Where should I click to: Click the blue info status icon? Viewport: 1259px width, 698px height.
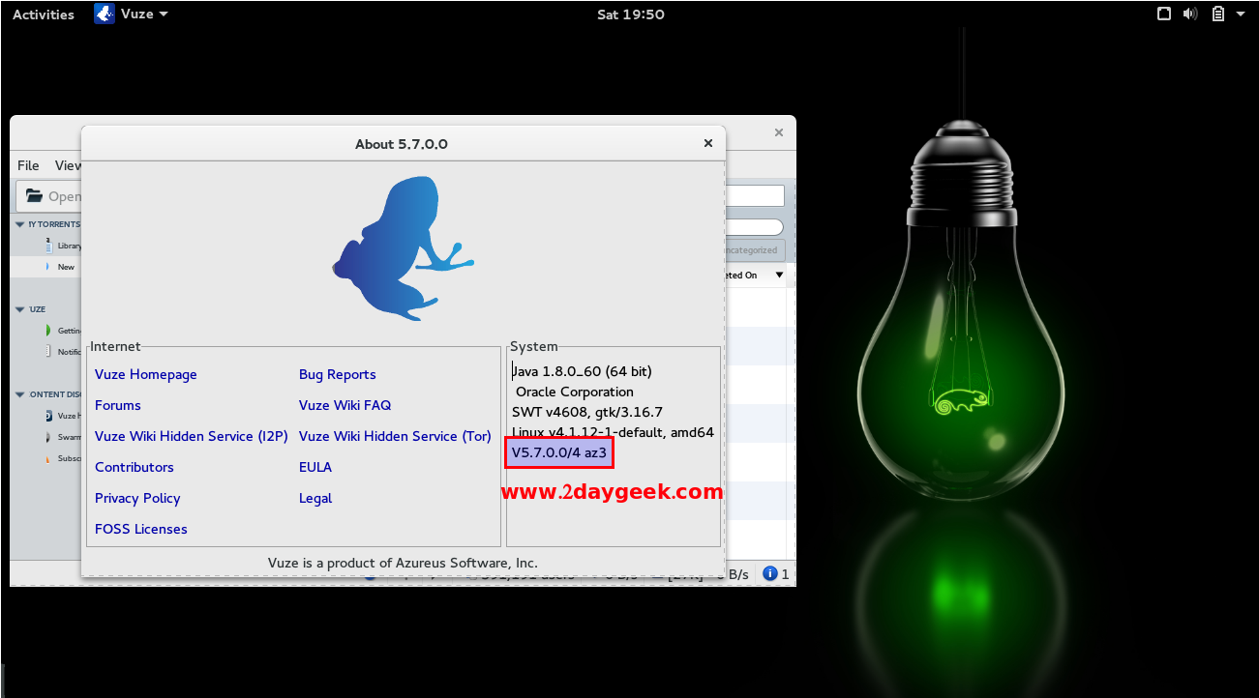tap(770, 574)
